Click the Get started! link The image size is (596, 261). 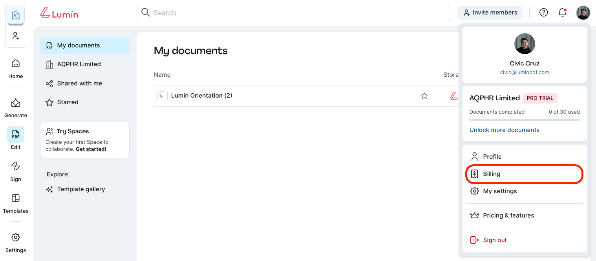point(91,149)
